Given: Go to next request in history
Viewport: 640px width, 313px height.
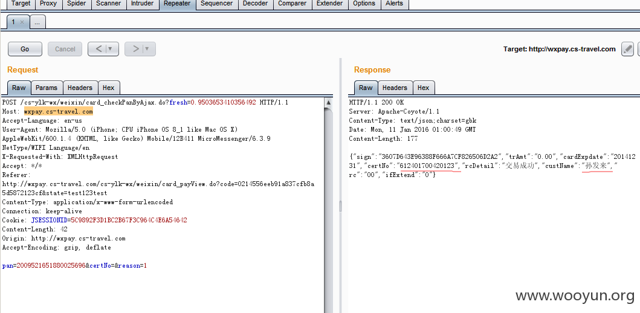Looking at the screenshot, I should pos(135,49).
